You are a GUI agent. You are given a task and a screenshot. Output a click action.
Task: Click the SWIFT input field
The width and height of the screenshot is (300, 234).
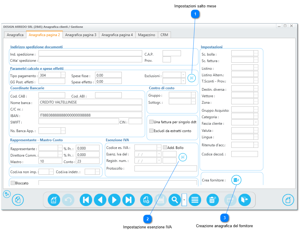tap(79, 121)
